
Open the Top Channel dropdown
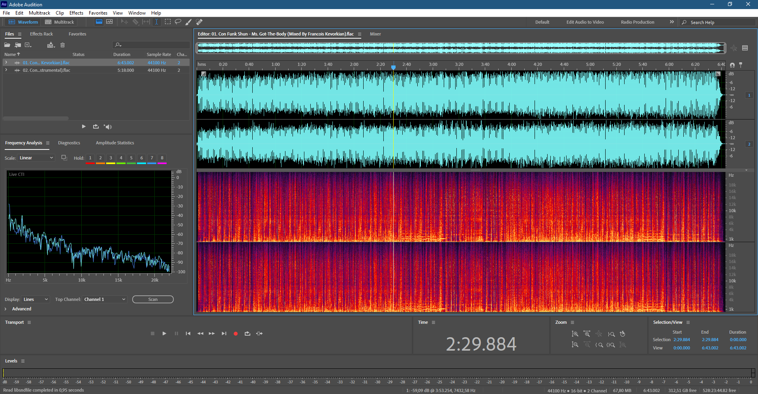click(105, 299)
